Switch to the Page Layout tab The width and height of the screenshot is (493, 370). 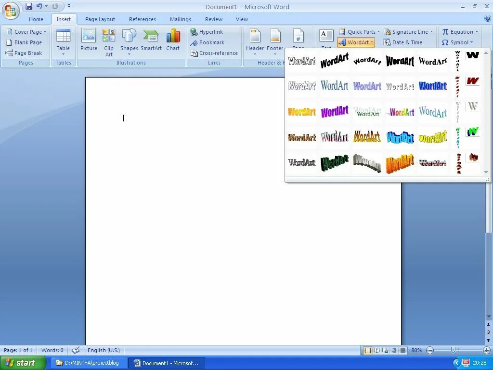pos(100,19)
